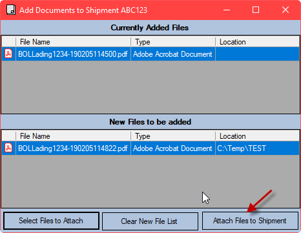Click the document icon in the title bar

pyautogui.click(x=11, y=10)
